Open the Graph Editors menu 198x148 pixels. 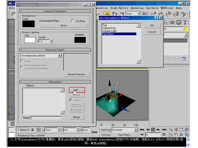coord(119,8)
